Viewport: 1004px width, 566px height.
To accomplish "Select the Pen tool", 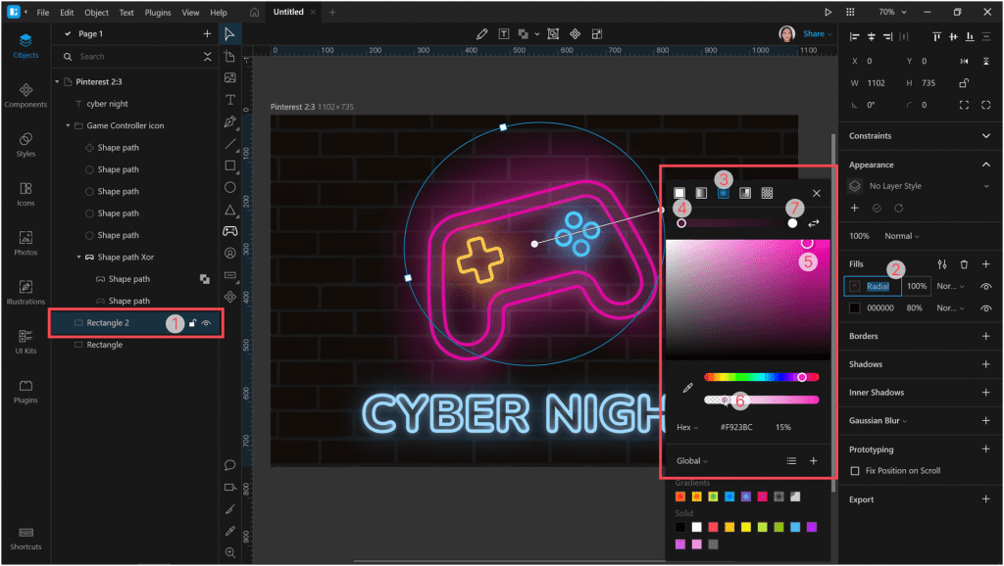I will click(229, 121).
